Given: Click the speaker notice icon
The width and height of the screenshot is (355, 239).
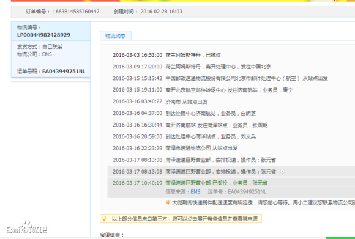Looking at the screenshot, I should tap(168, 202).
